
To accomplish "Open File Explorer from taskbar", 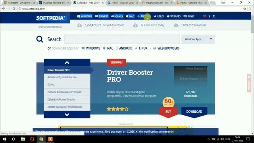I will pos(23,139).
